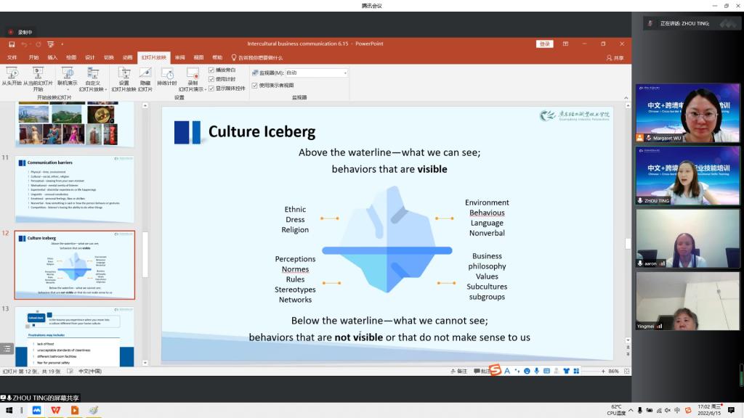Uncheck the Use Timings checkbox (使用计时)
The height and width of the screenshot is (418, 744).
[x=211, y=79]
